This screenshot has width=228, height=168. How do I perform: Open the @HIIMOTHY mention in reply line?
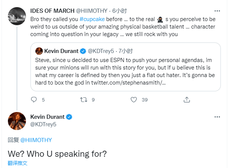pos(36,140)
